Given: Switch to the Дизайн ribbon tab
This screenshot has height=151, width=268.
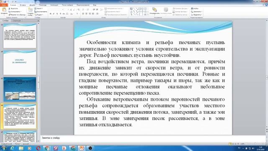Looking at the screenshot, I should [32, 5].
